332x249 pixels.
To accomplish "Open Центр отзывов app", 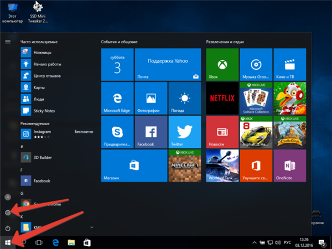I will point(57,76).
